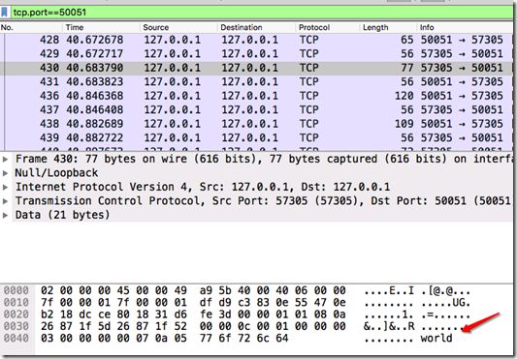Click Info '50051 → 57305' of packet 428

point(462,40)
